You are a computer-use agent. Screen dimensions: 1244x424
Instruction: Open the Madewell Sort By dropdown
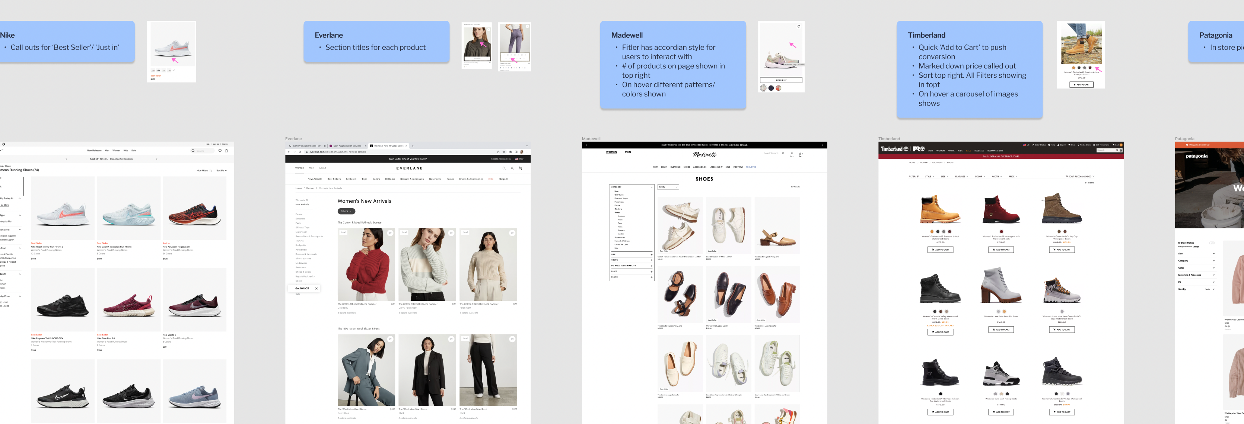point(668,187)
